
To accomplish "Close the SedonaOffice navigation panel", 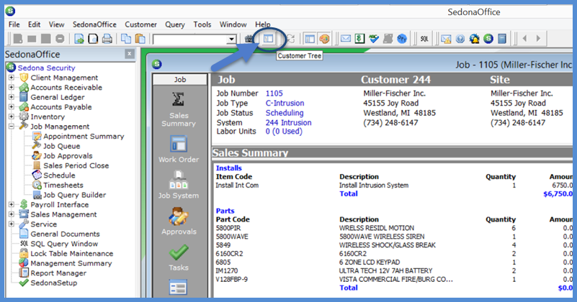I will (129, 54).
